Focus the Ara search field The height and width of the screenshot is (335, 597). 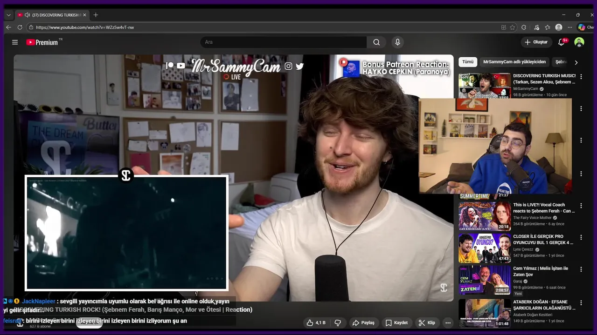(283, 42)
